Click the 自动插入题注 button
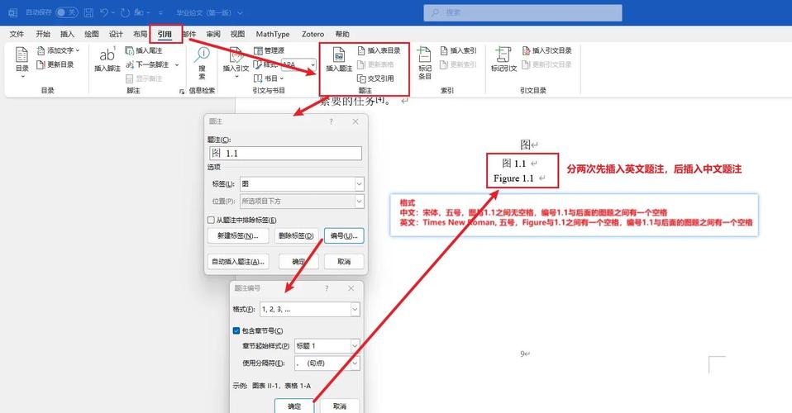Image resolution: width=792 pixels, height=413 pixels. [x=238, y=262]
